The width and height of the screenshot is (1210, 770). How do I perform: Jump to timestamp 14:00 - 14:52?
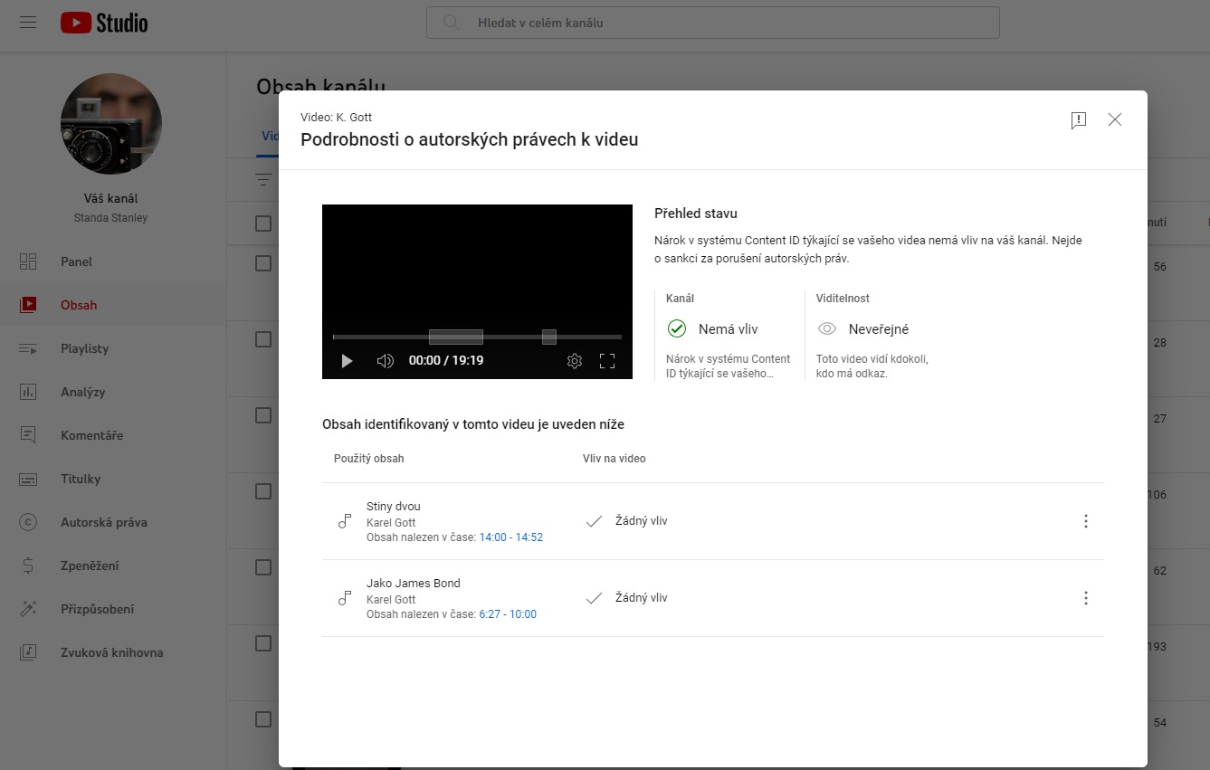click(x=510, y=537)
